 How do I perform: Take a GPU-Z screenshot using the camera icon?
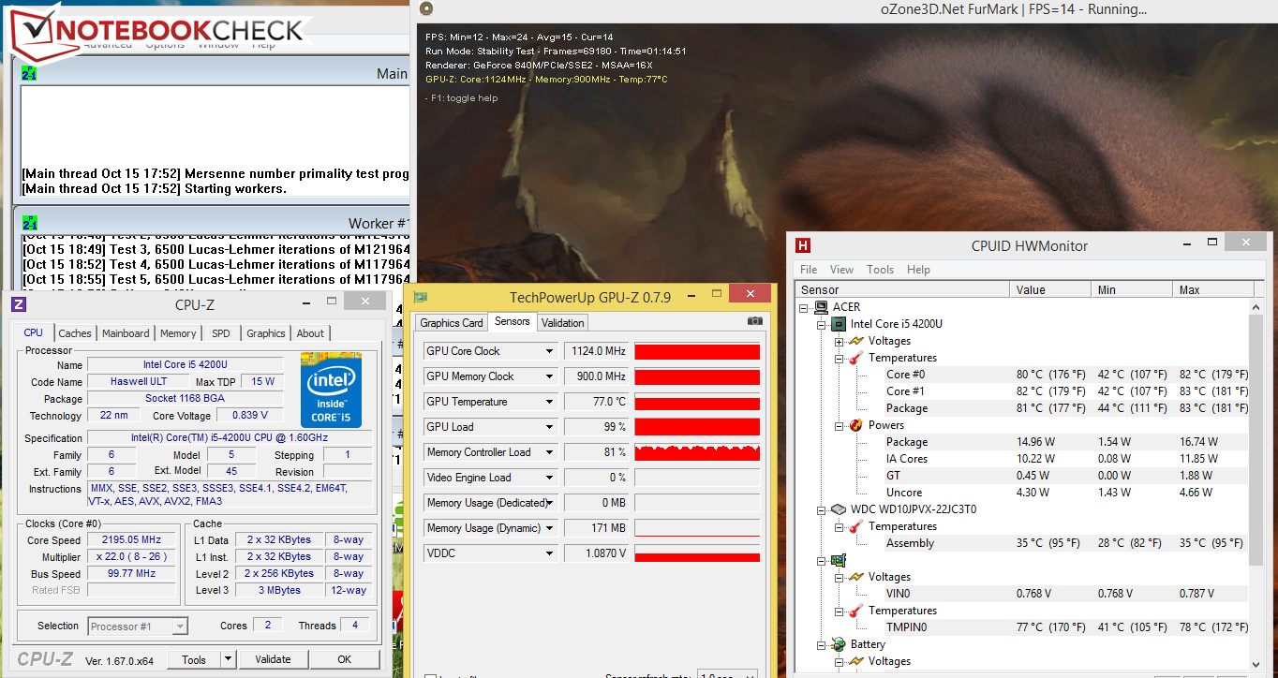(x=754, y=321)
